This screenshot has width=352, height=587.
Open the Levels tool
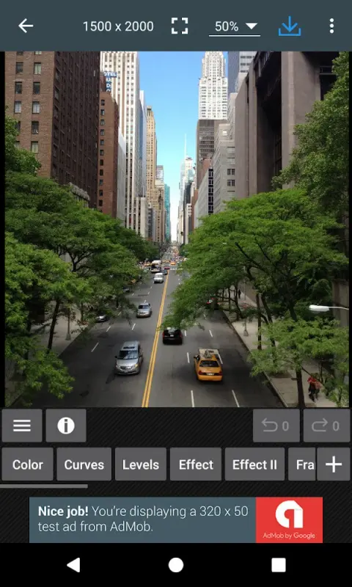pos(141,464)
